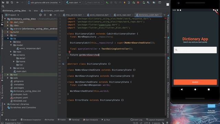The image size is (220, 124).
Task: Expand the build folder
Action: coord(8,32)
